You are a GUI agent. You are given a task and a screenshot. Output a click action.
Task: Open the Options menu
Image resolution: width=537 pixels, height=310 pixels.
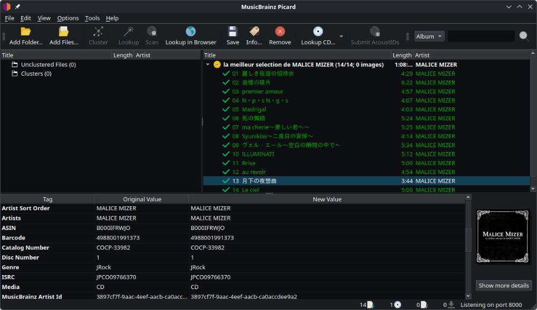point(68,18)
